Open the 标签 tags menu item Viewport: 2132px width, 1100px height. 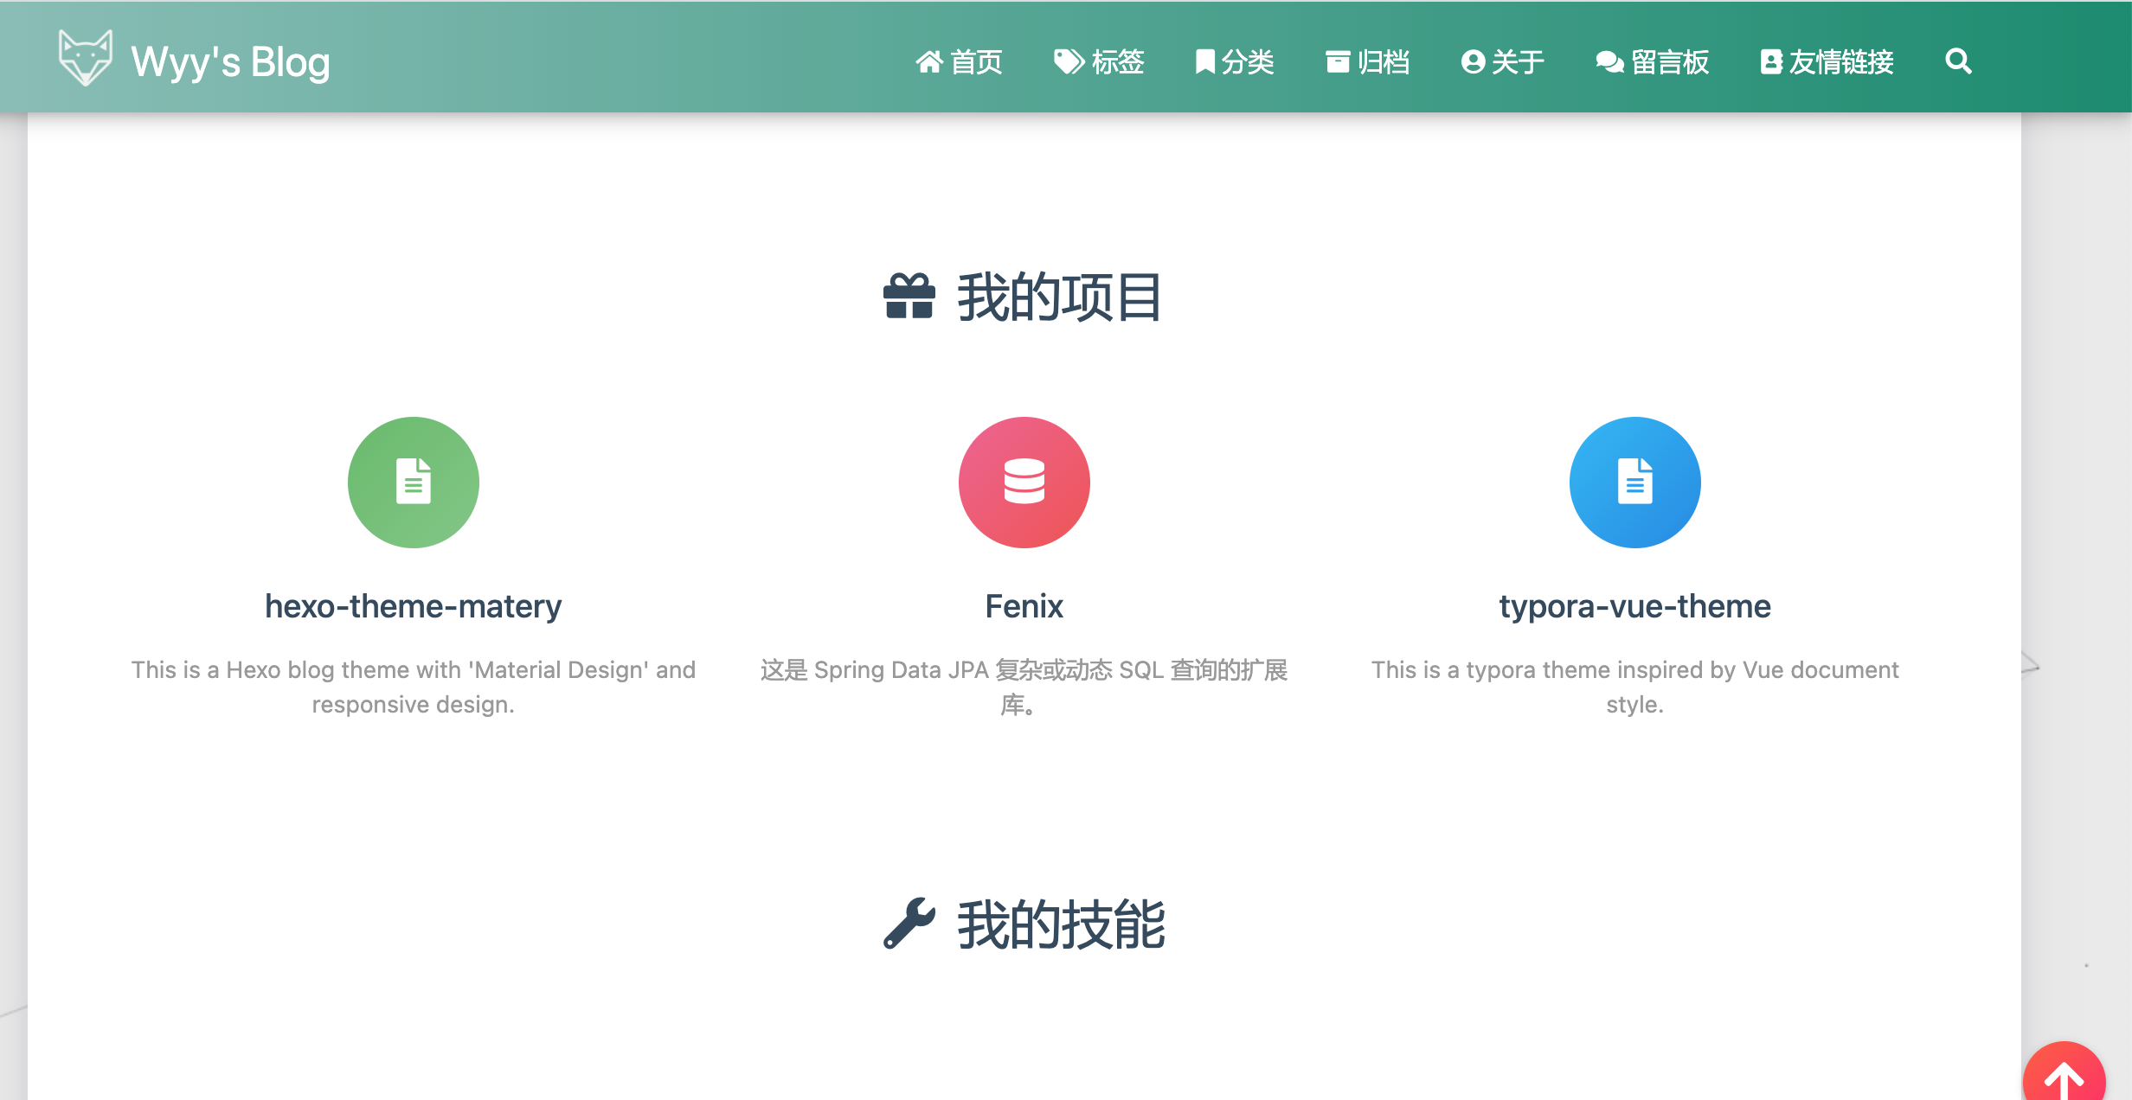pyautogui.click(x=1099, y=62)
